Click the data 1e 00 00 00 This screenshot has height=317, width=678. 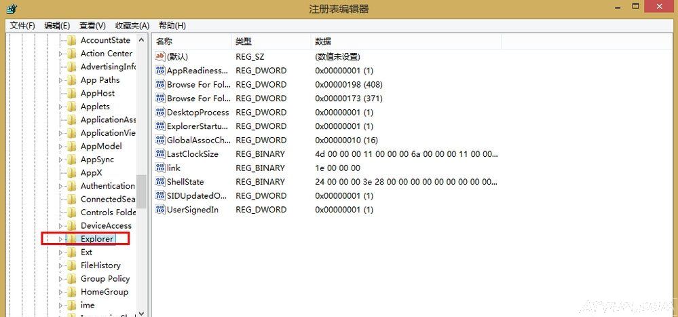tap(338, 168)
